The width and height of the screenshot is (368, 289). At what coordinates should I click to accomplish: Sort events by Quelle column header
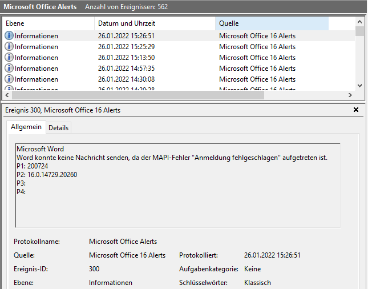(x=272, y=23)
